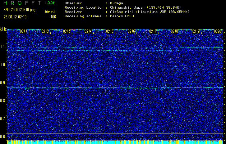Screen dimensions: 226x144
Task: Click the AirSpy mini receiver text
Action: (149, 12)
